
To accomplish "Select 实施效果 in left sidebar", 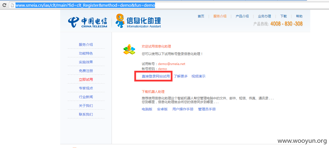I will point(86,62).
